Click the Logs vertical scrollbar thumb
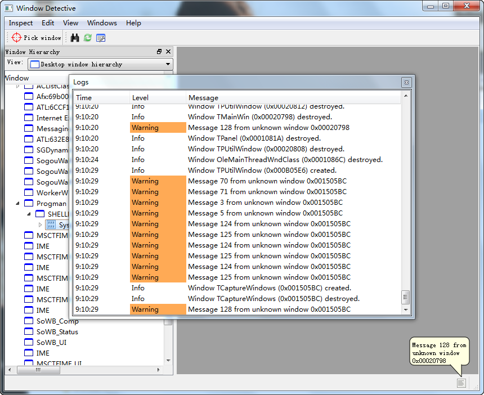The width and height of the screenshot is (484, 395). point(406,297)
